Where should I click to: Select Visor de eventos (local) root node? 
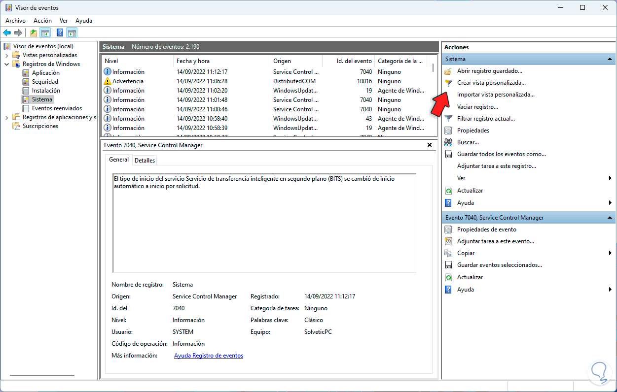tap(43, 46)
